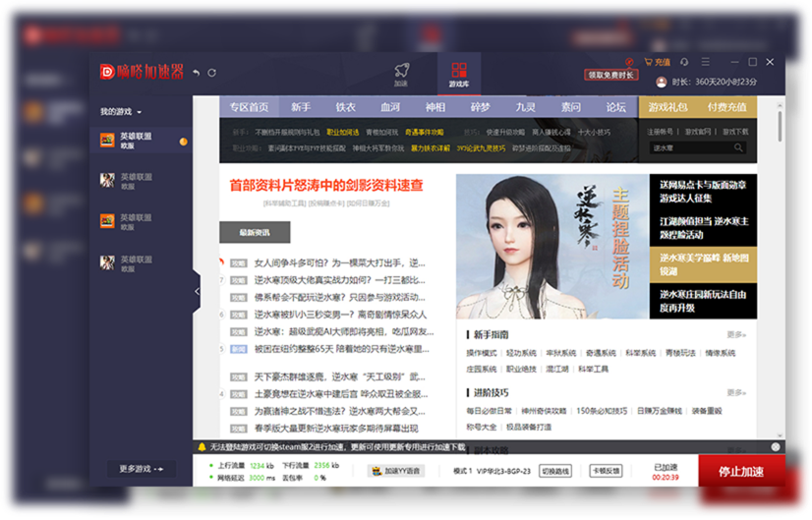The width and height of the screenshot is (812, 520).
Task: Click the bell icon on the notification bar
Action: coord(202,447)
